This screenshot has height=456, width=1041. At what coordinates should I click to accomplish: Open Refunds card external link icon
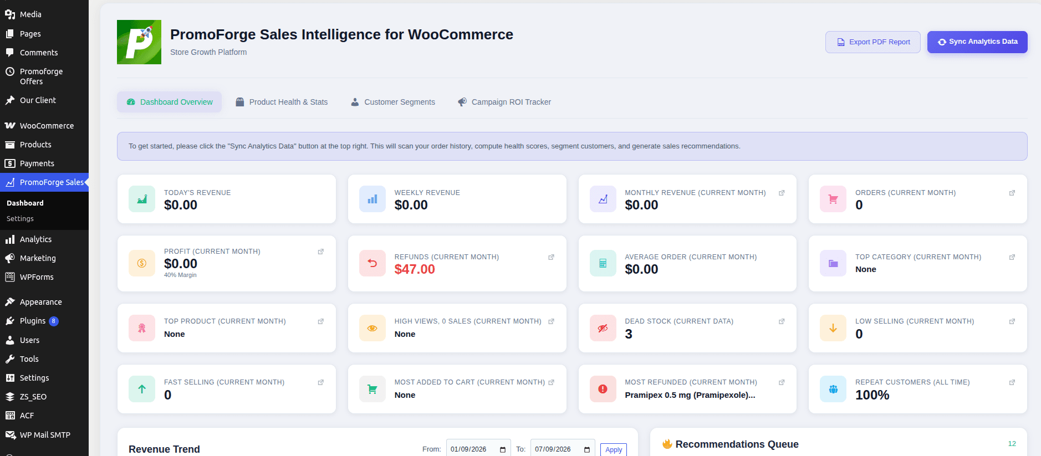pos(552,257)
